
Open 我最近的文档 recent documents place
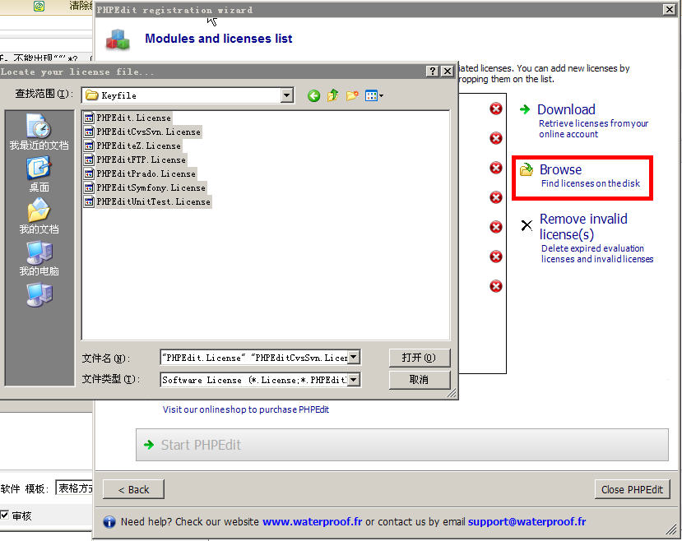pyautogui.click(x=39, y=132)
